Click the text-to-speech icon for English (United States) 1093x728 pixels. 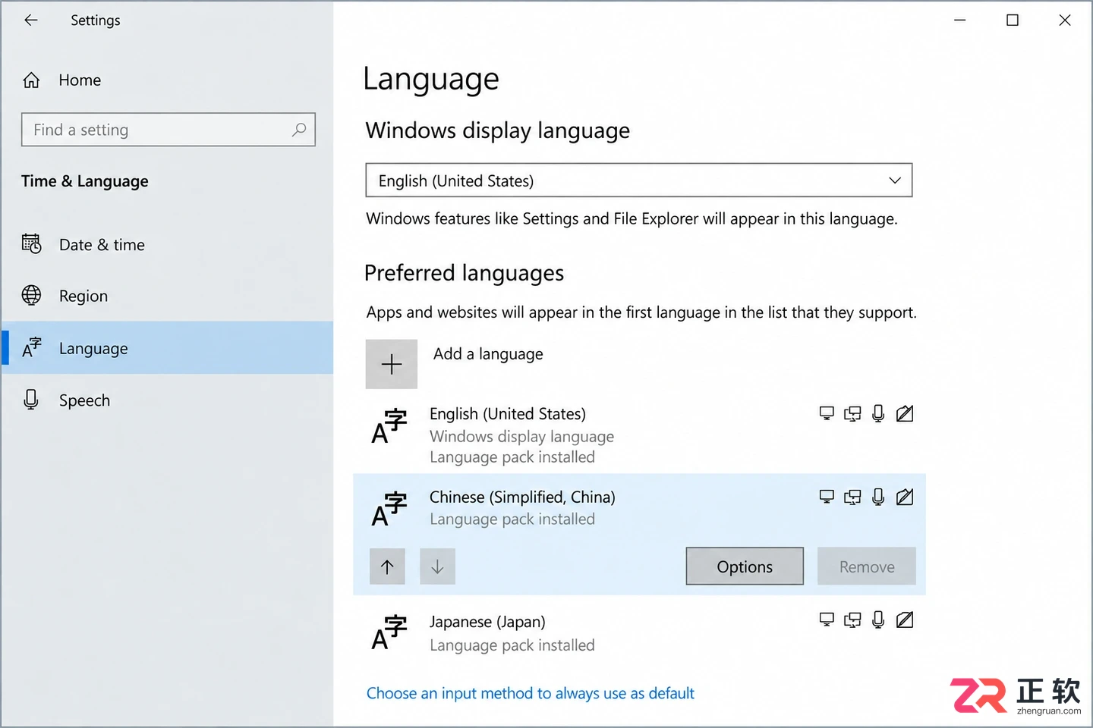coord(852,413)
